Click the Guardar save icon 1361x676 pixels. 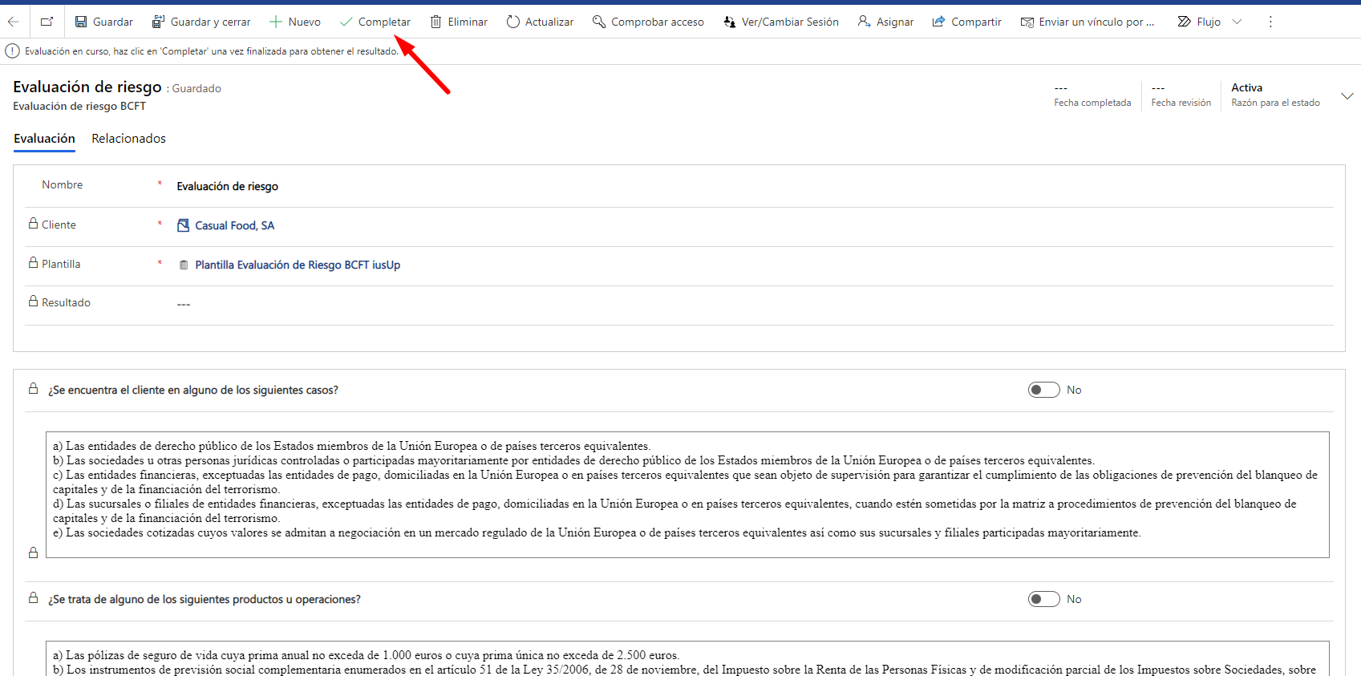(82, 22)
